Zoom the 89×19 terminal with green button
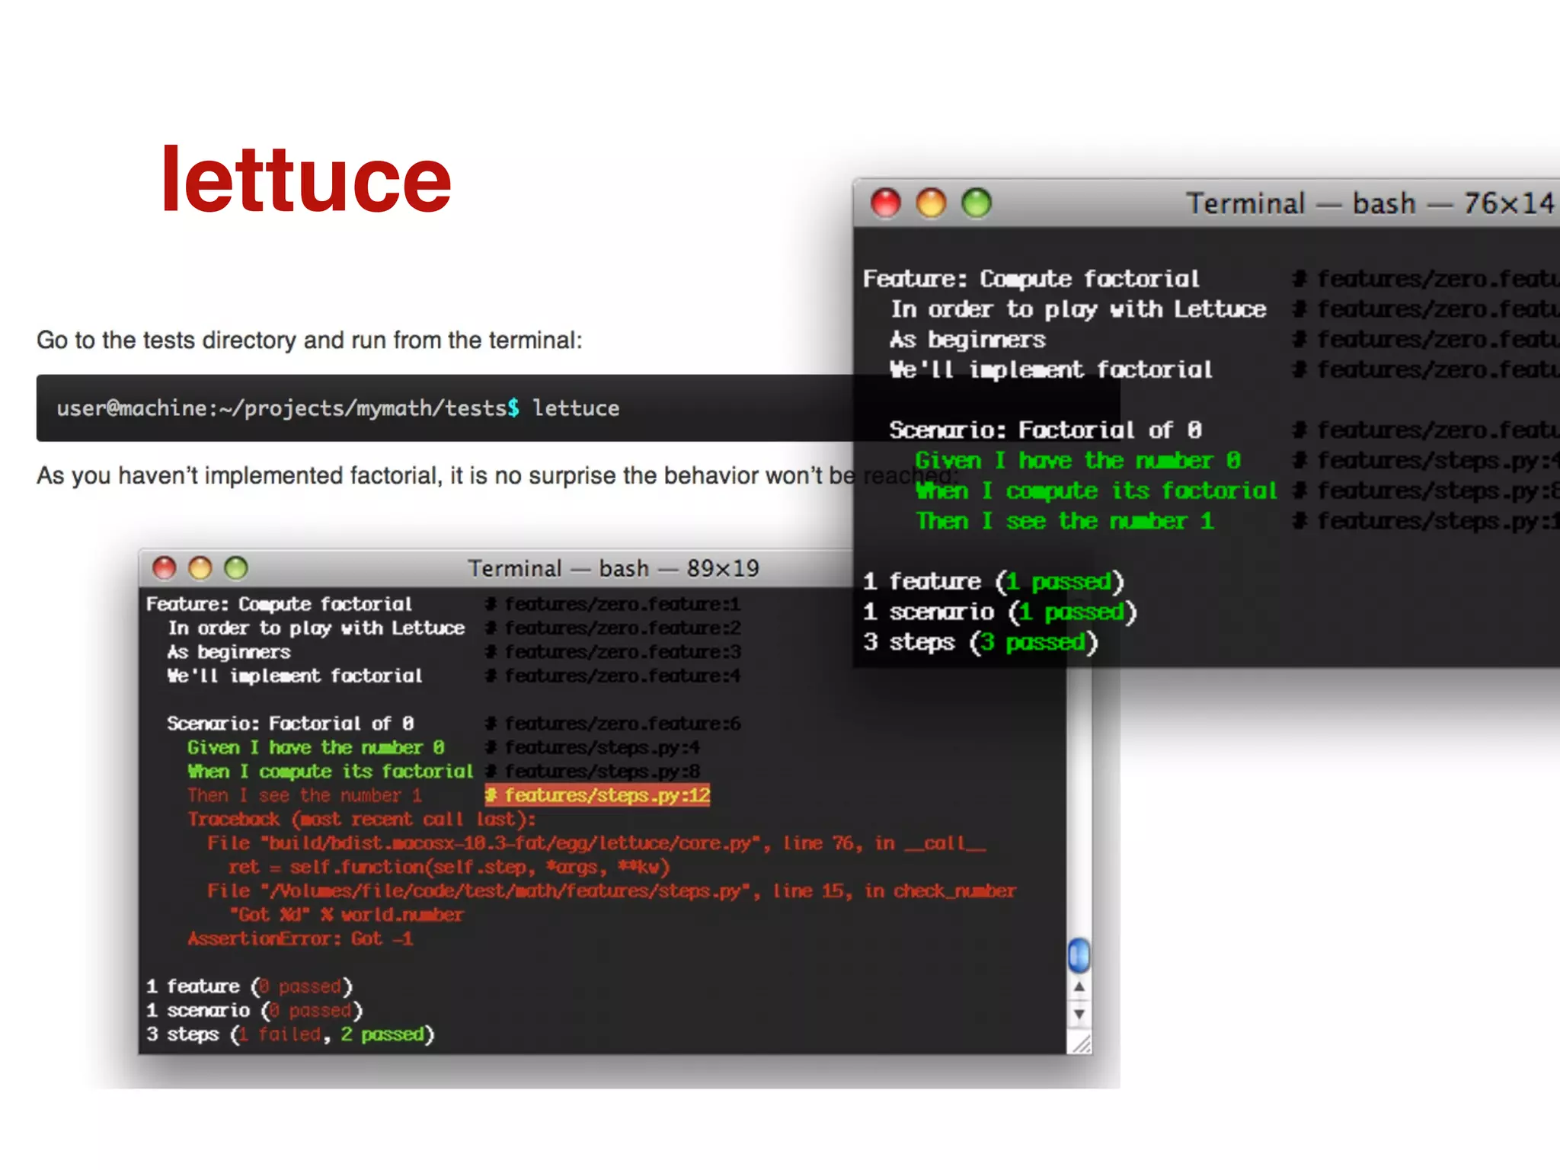The width and height of the screenshot is (1560, 1170). [236, 567]
